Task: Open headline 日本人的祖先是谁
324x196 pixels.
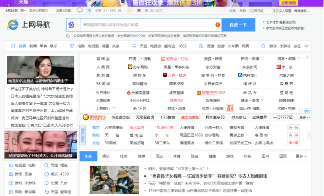Action: (42, 96)
